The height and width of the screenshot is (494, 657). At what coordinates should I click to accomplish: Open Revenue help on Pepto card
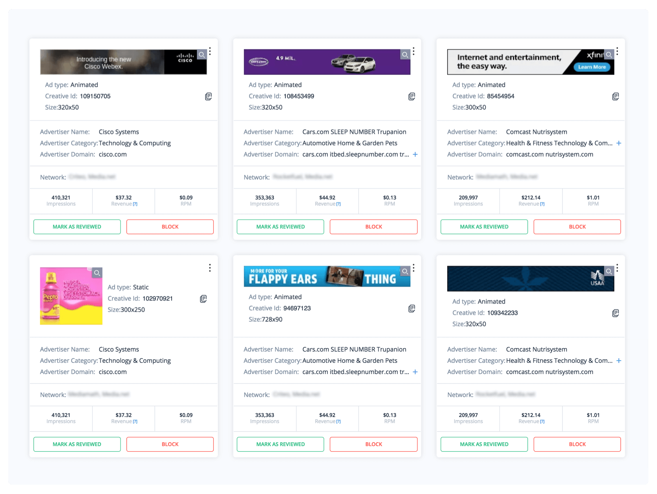[135, 422]
